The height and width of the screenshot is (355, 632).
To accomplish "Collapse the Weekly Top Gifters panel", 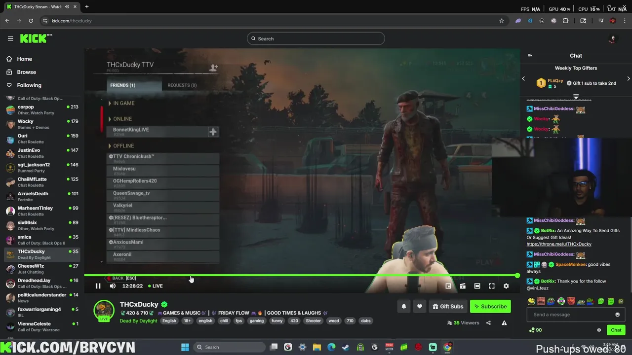I will tap(576, 97).
